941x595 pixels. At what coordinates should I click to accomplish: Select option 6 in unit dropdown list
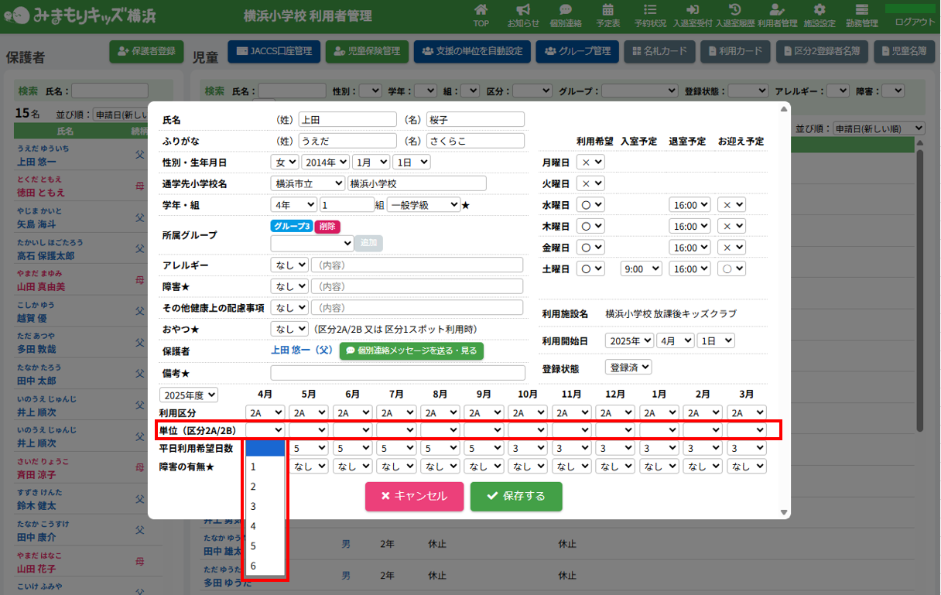coord(253,566)
